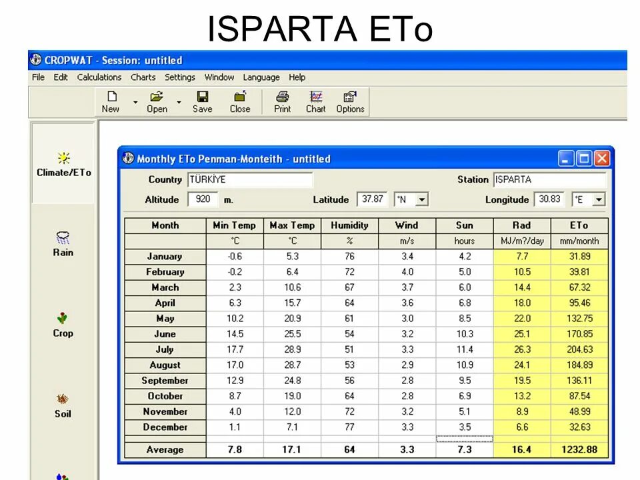The width and height of the screenshot is (640, 480).
Task: Open the File menu
Action: 39,77
